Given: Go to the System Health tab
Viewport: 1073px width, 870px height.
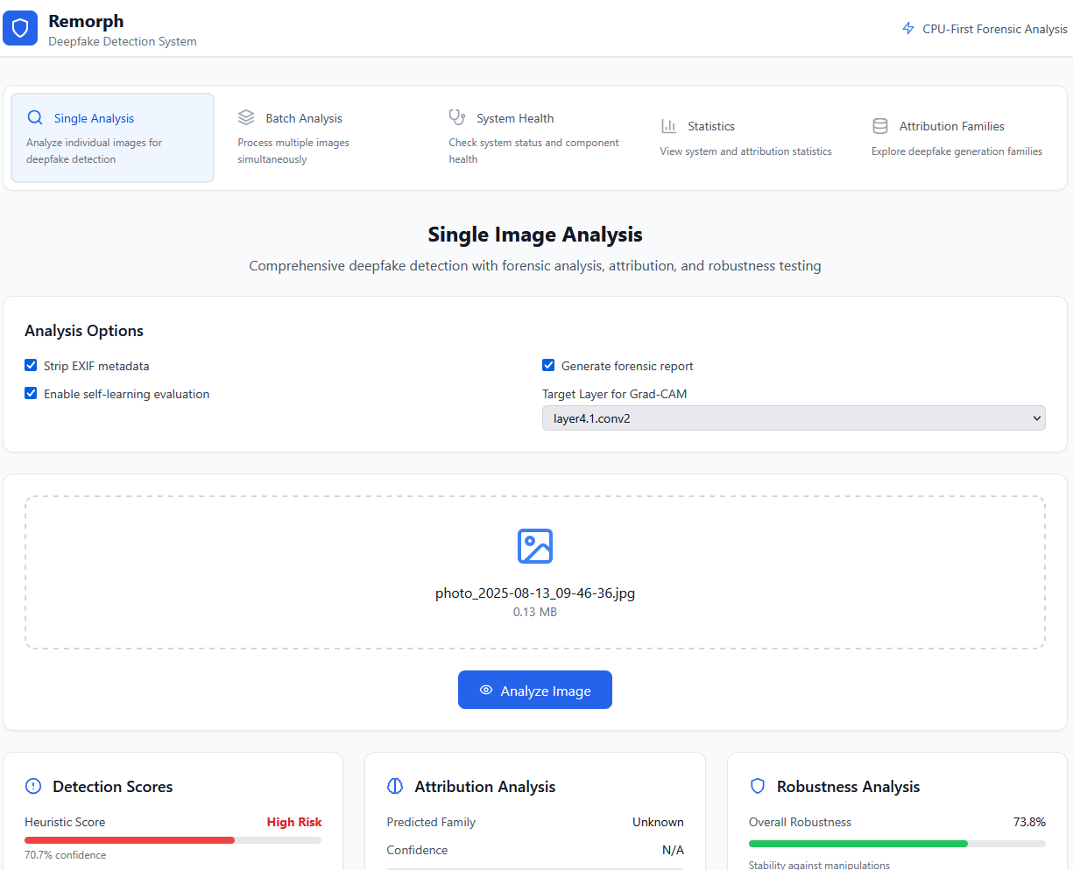Looking at the screenshot, I should [x=535, y=137].
